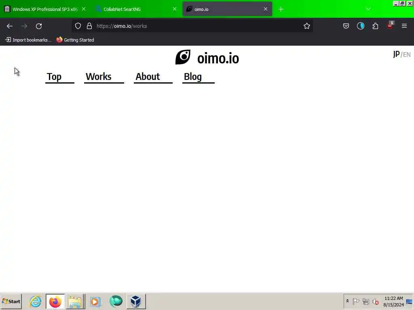Open the uBlock Origin extension icon
Viewport: 414px width, 310px height.
390,25
